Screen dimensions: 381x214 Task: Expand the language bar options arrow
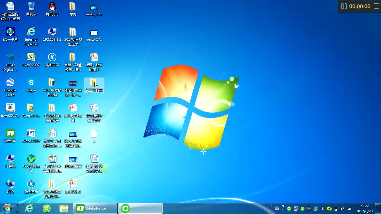pos(283,210)
